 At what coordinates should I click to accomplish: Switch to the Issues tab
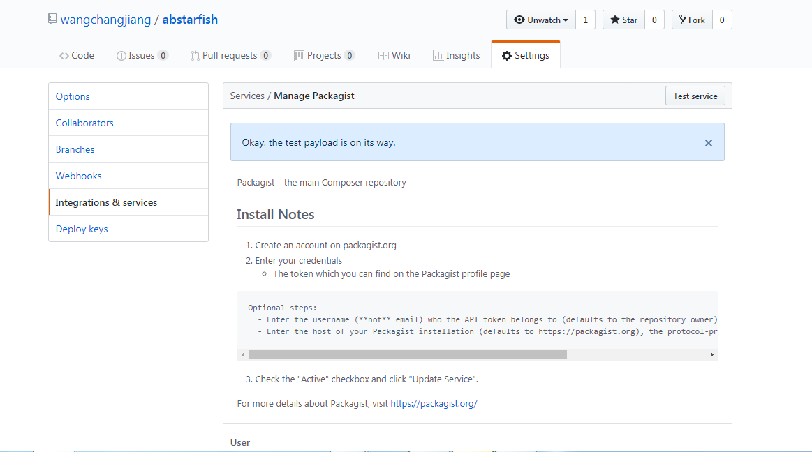click(142, 55)
